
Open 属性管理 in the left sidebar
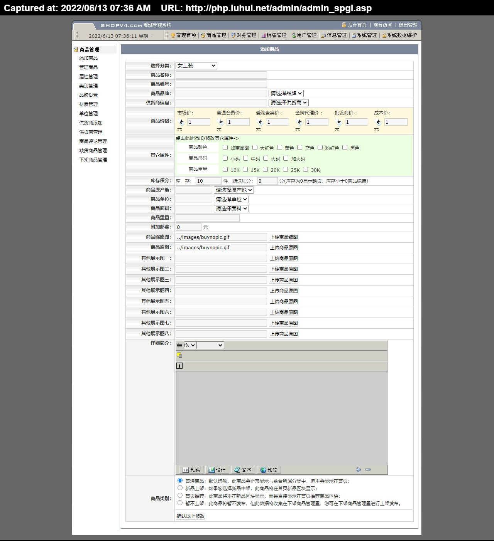click(x=88, y=77)
